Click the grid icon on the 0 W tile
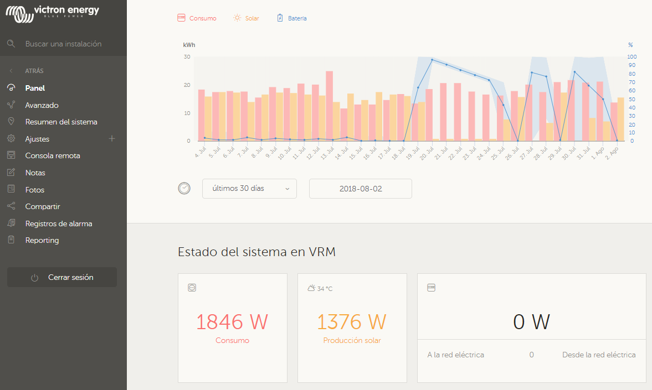This screenshot has width=652, height=390. (431, 288)
